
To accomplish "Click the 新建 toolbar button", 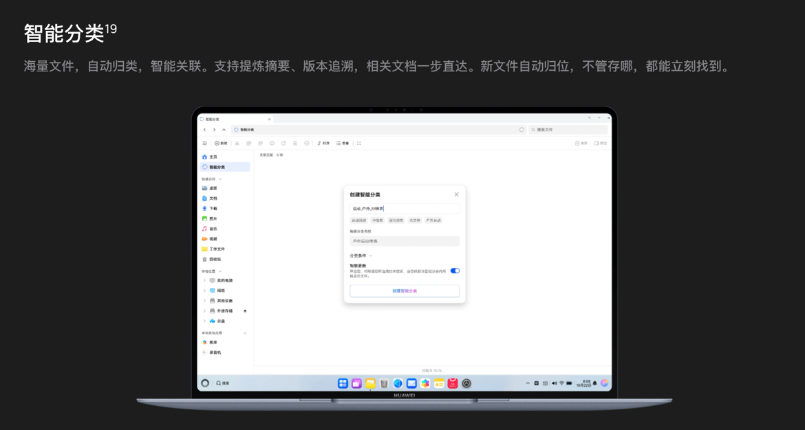I will pos(221,144).
